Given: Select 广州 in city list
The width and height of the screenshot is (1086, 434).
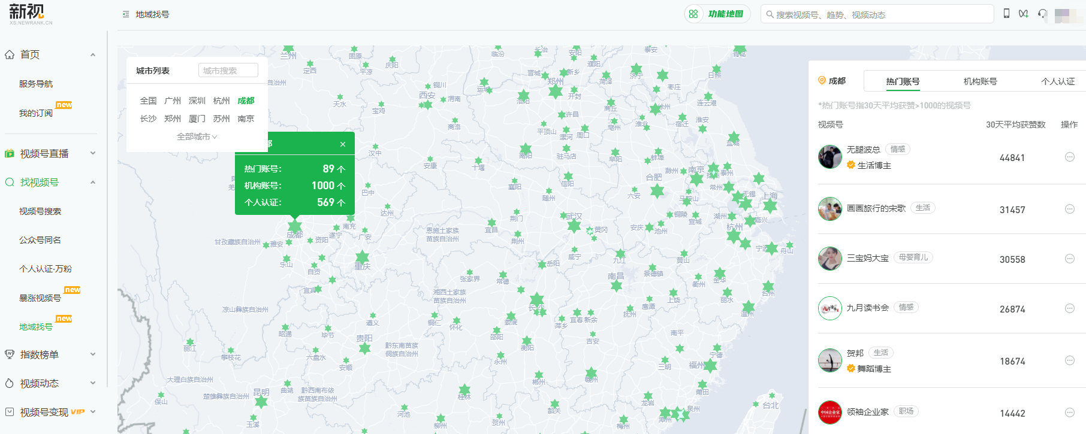Looking at the screenshot, I should (x=173, y=101).
